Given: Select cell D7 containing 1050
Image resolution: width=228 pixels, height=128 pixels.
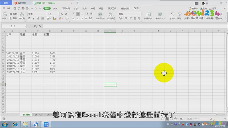Looking at the screenshot, I should [x=50, y=53].
